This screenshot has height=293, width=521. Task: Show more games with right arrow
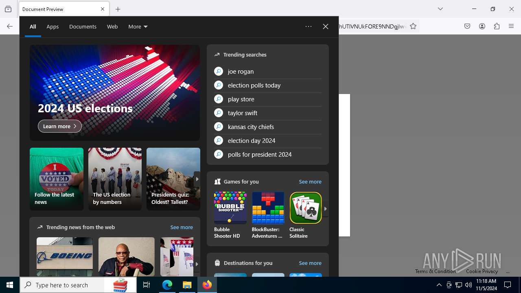pos(325,209)
